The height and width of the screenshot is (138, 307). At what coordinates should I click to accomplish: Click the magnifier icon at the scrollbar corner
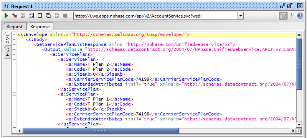(299, 131)
